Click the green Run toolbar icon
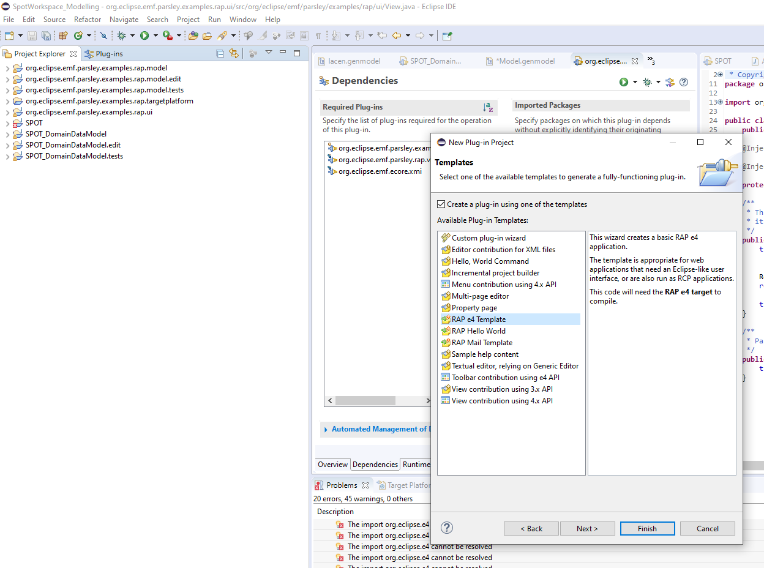This screenshot has width=764, height=568. click(144, 35)
